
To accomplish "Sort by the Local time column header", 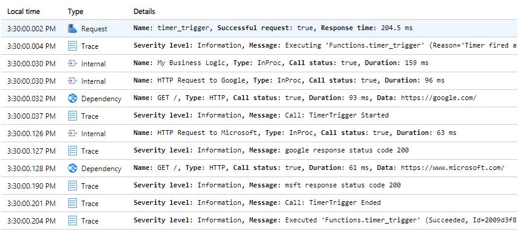I will click(x=24, y=11).
